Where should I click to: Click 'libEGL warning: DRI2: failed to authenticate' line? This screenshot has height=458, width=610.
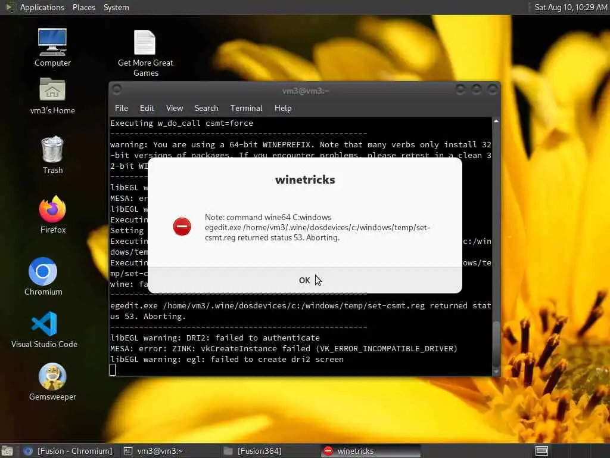214,338
